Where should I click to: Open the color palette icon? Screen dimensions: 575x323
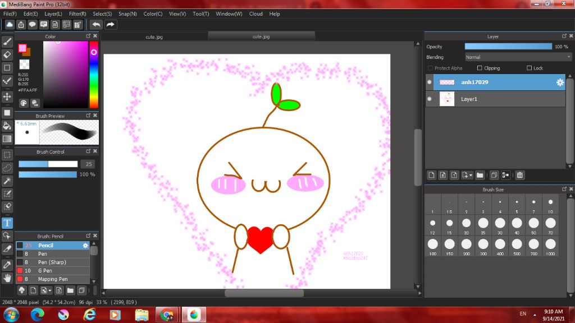tap(24, 103)
